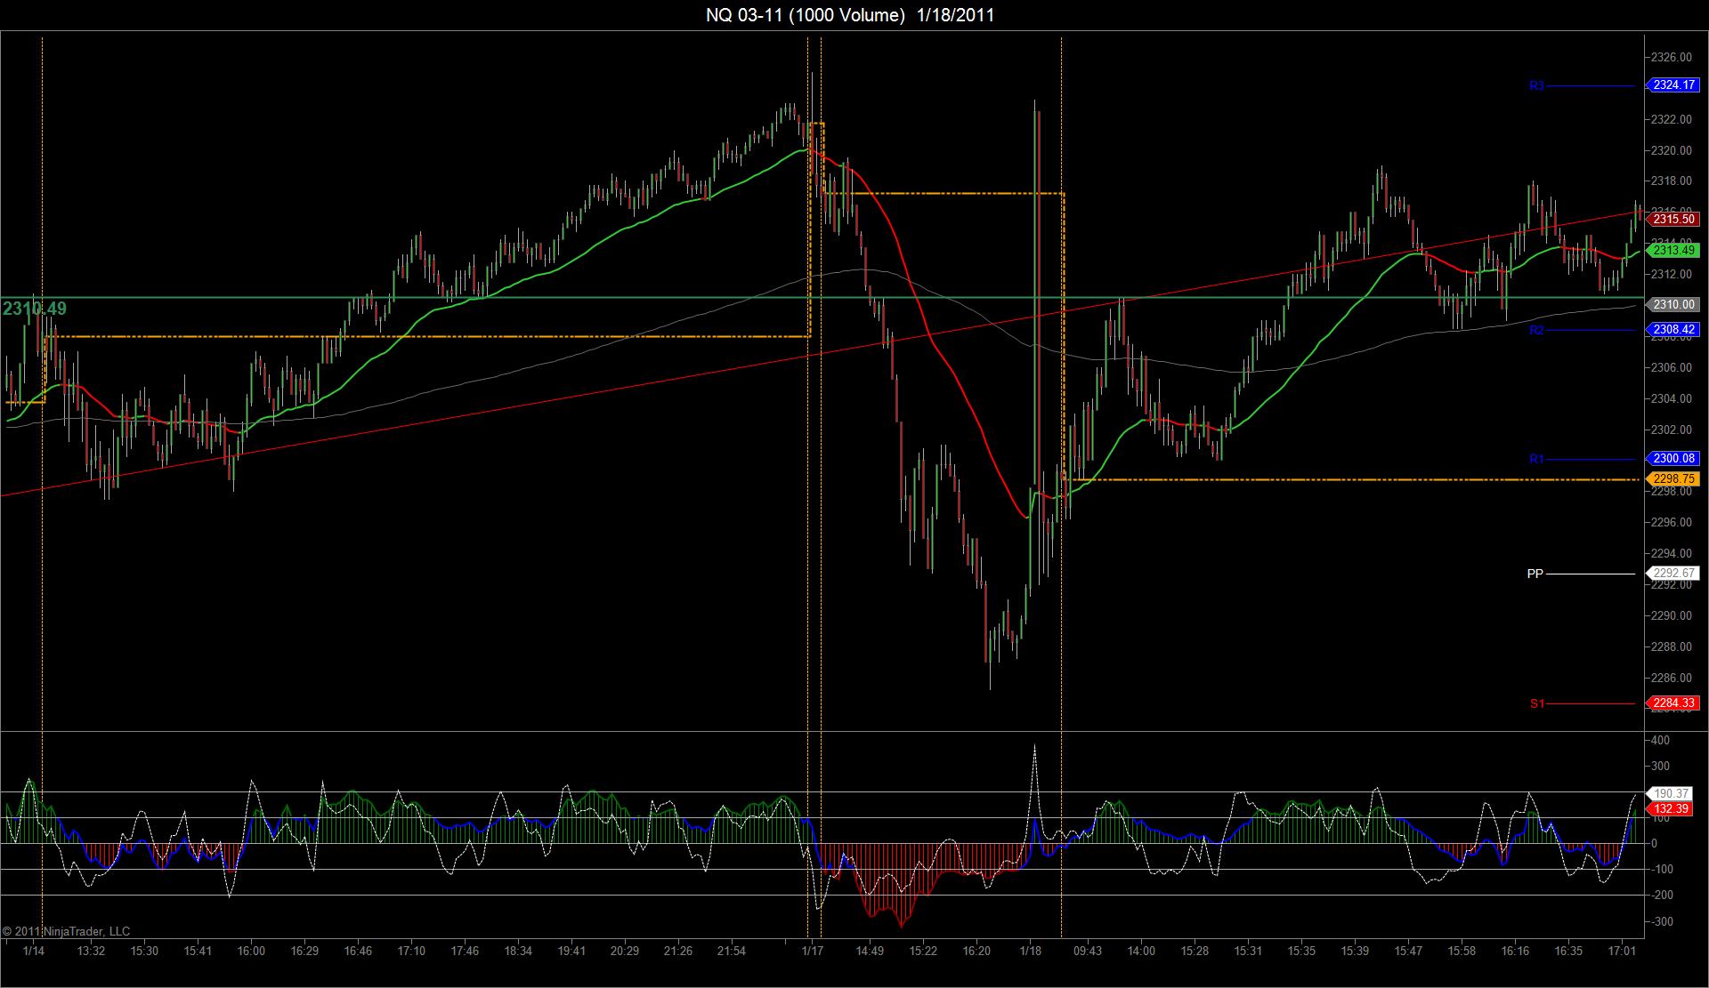Click the red 132.39 indicator value marker
The width and height of the screenshot is (1709, 988).
click(1671, 808)
